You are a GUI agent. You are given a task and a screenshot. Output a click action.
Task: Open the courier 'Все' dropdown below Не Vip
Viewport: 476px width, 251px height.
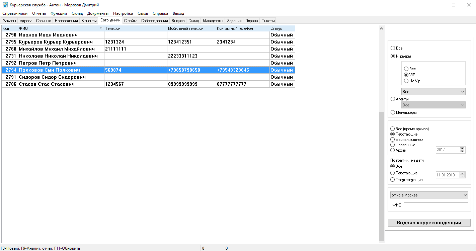tap(433, 92)
